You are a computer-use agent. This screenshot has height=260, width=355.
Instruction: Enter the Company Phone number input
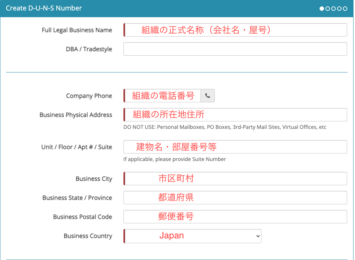pyautogui.click(x=163, y=96)
